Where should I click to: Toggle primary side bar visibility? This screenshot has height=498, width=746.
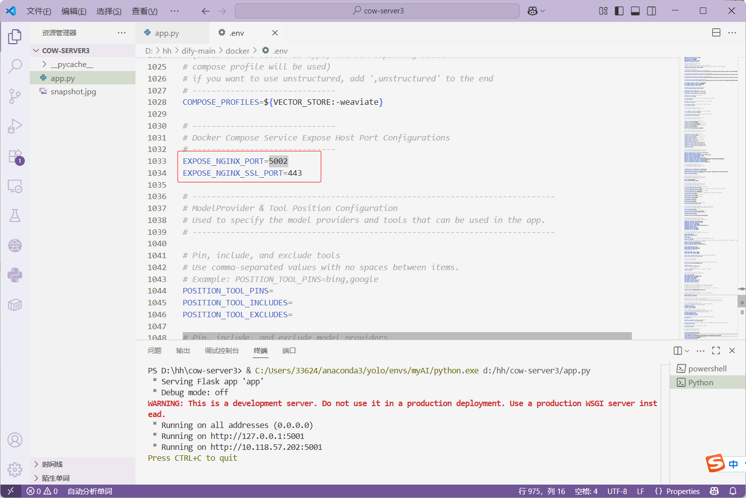[619, 11]
